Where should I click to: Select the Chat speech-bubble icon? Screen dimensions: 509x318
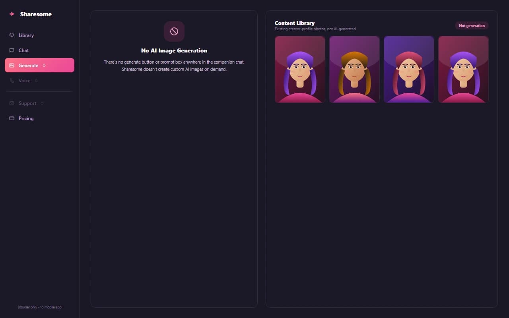[12, 50]
